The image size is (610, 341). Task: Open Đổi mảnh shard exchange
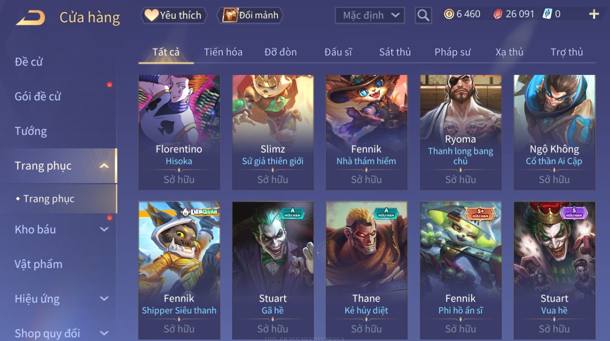[250, 15]
